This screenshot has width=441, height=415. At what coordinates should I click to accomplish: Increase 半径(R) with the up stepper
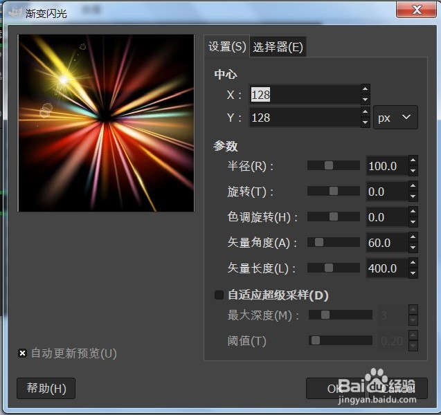point(413,160)
